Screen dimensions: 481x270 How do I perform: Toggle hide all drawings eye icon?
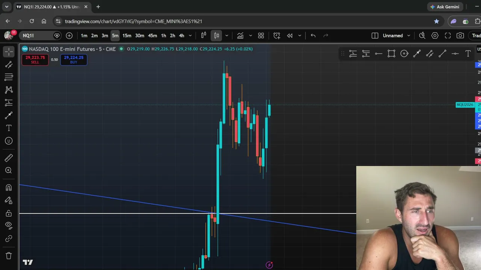point(9,225)
